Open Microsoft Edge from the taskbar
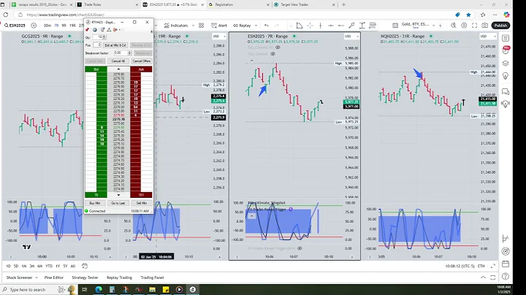 (99, 289)
